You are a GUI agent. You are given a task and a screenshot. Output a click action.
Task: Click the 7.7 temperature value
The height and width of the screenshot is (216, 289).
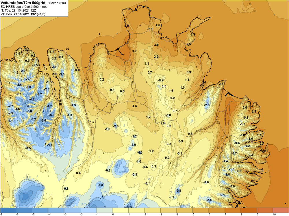point(127,43)
